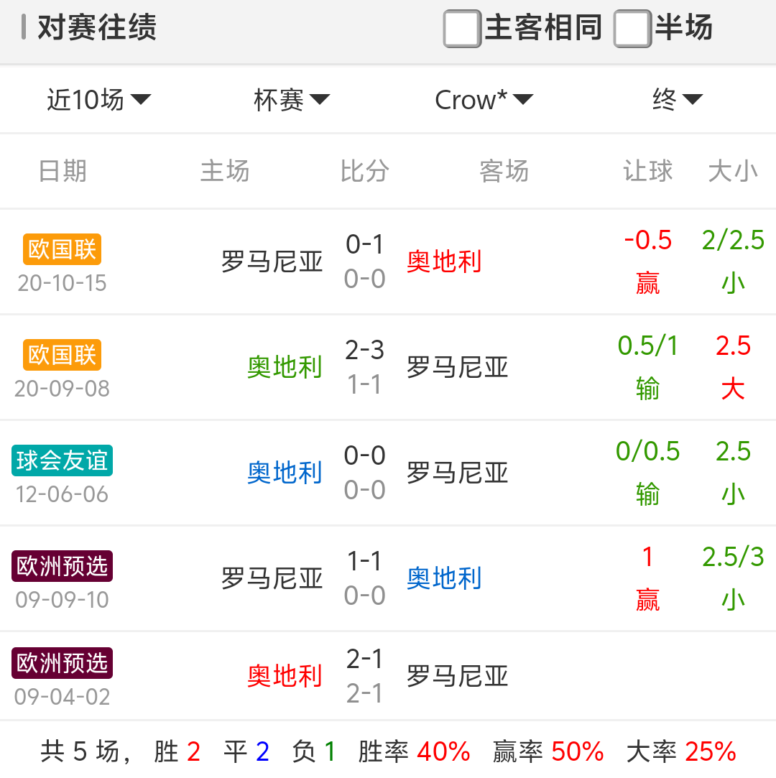Select green 奥地利 home team link
The width and height of the screenshot is (776, 778).
(285, 367)
